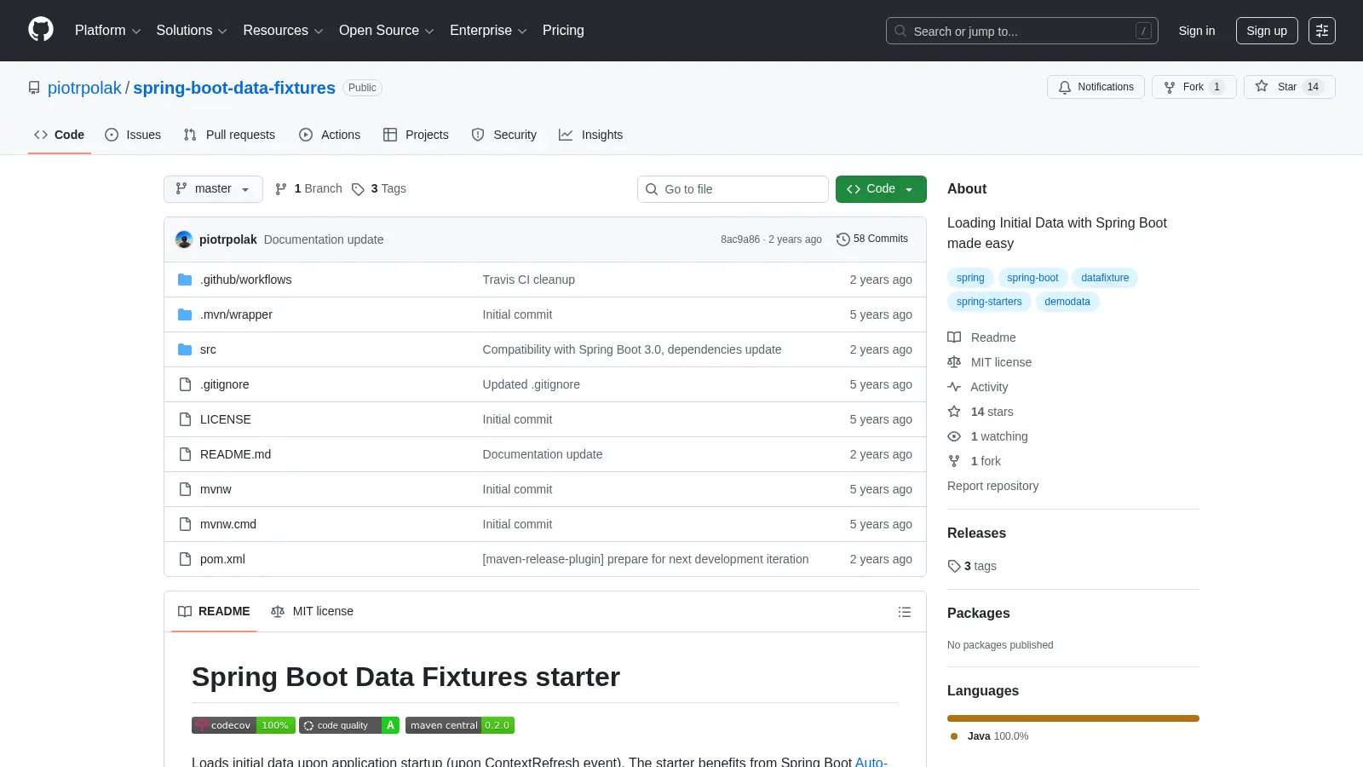Click the piotrpolak user avatar
This screenshot has width=1363, height=767.
[184, 239]
